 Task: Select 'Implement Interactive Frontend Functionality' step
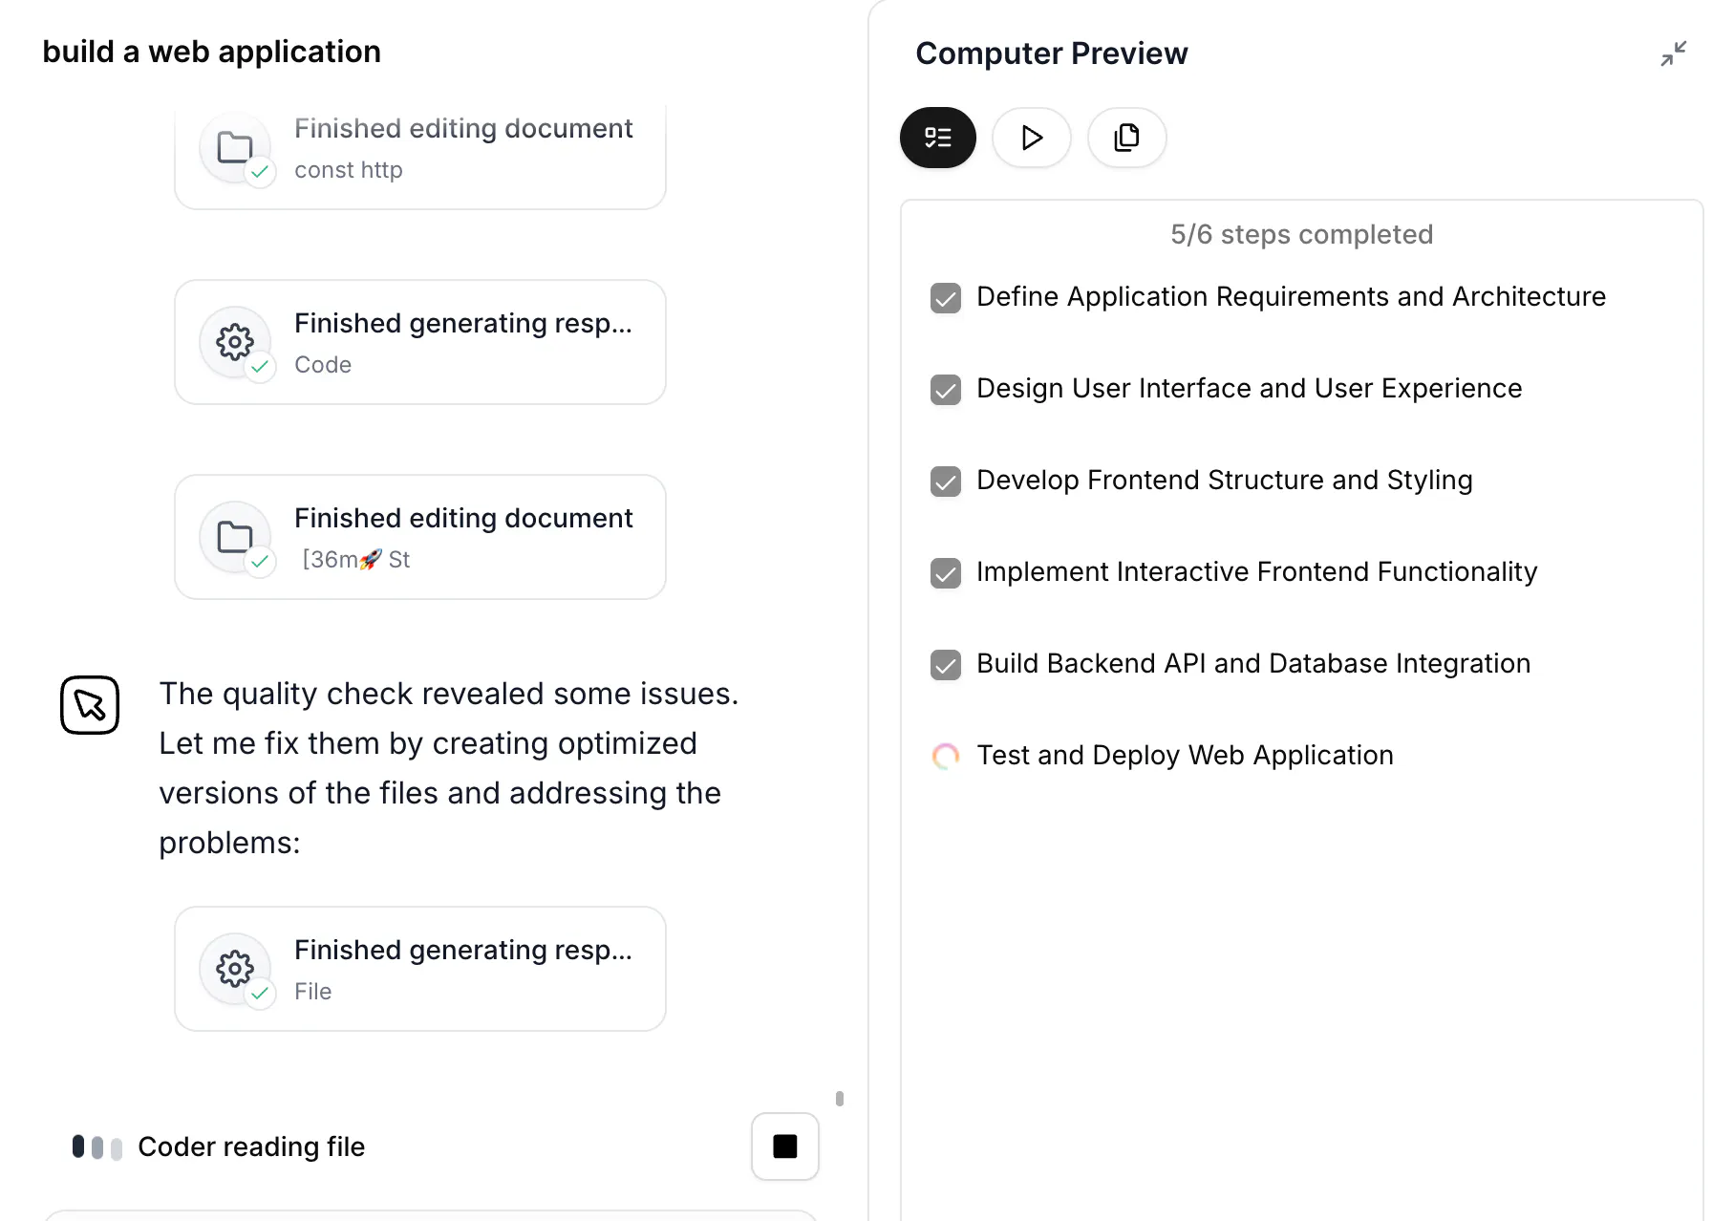[1256, 571]
